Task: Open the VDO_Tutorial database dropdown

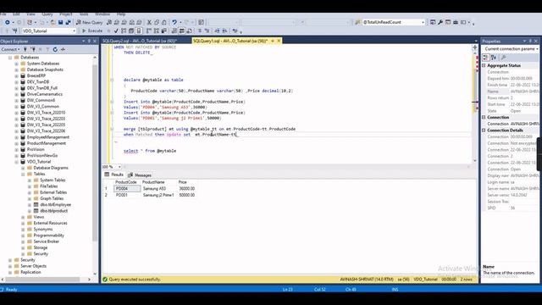Action: 74,30
